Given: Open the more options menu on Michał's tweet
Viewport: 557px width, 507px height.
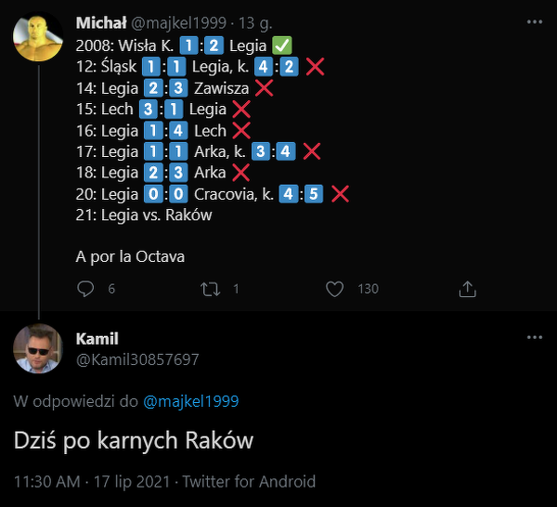Looking at the screenshot, I should point(534,20).
